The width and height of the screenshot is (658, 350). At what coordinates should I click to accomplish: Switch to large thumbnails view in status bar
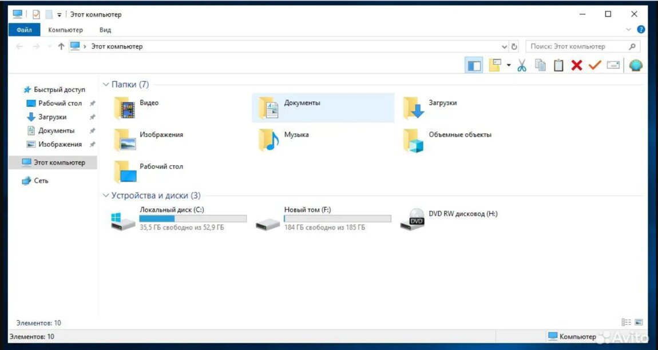tap(639, 323)
